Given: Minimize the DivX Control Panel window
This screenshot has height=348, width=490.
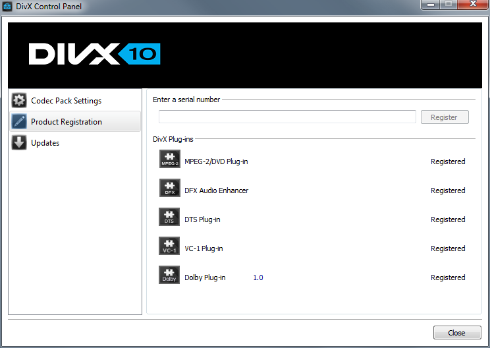Looking at the screenshot, I should 432,5.
